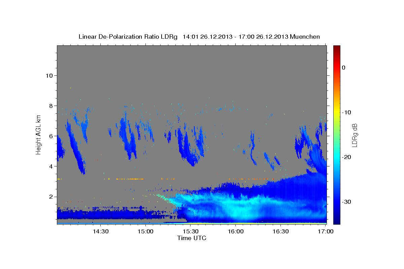Click the 'Time UTC' x-axis label
The width and height of the screenshot is (404, 269).
point(192,238)
